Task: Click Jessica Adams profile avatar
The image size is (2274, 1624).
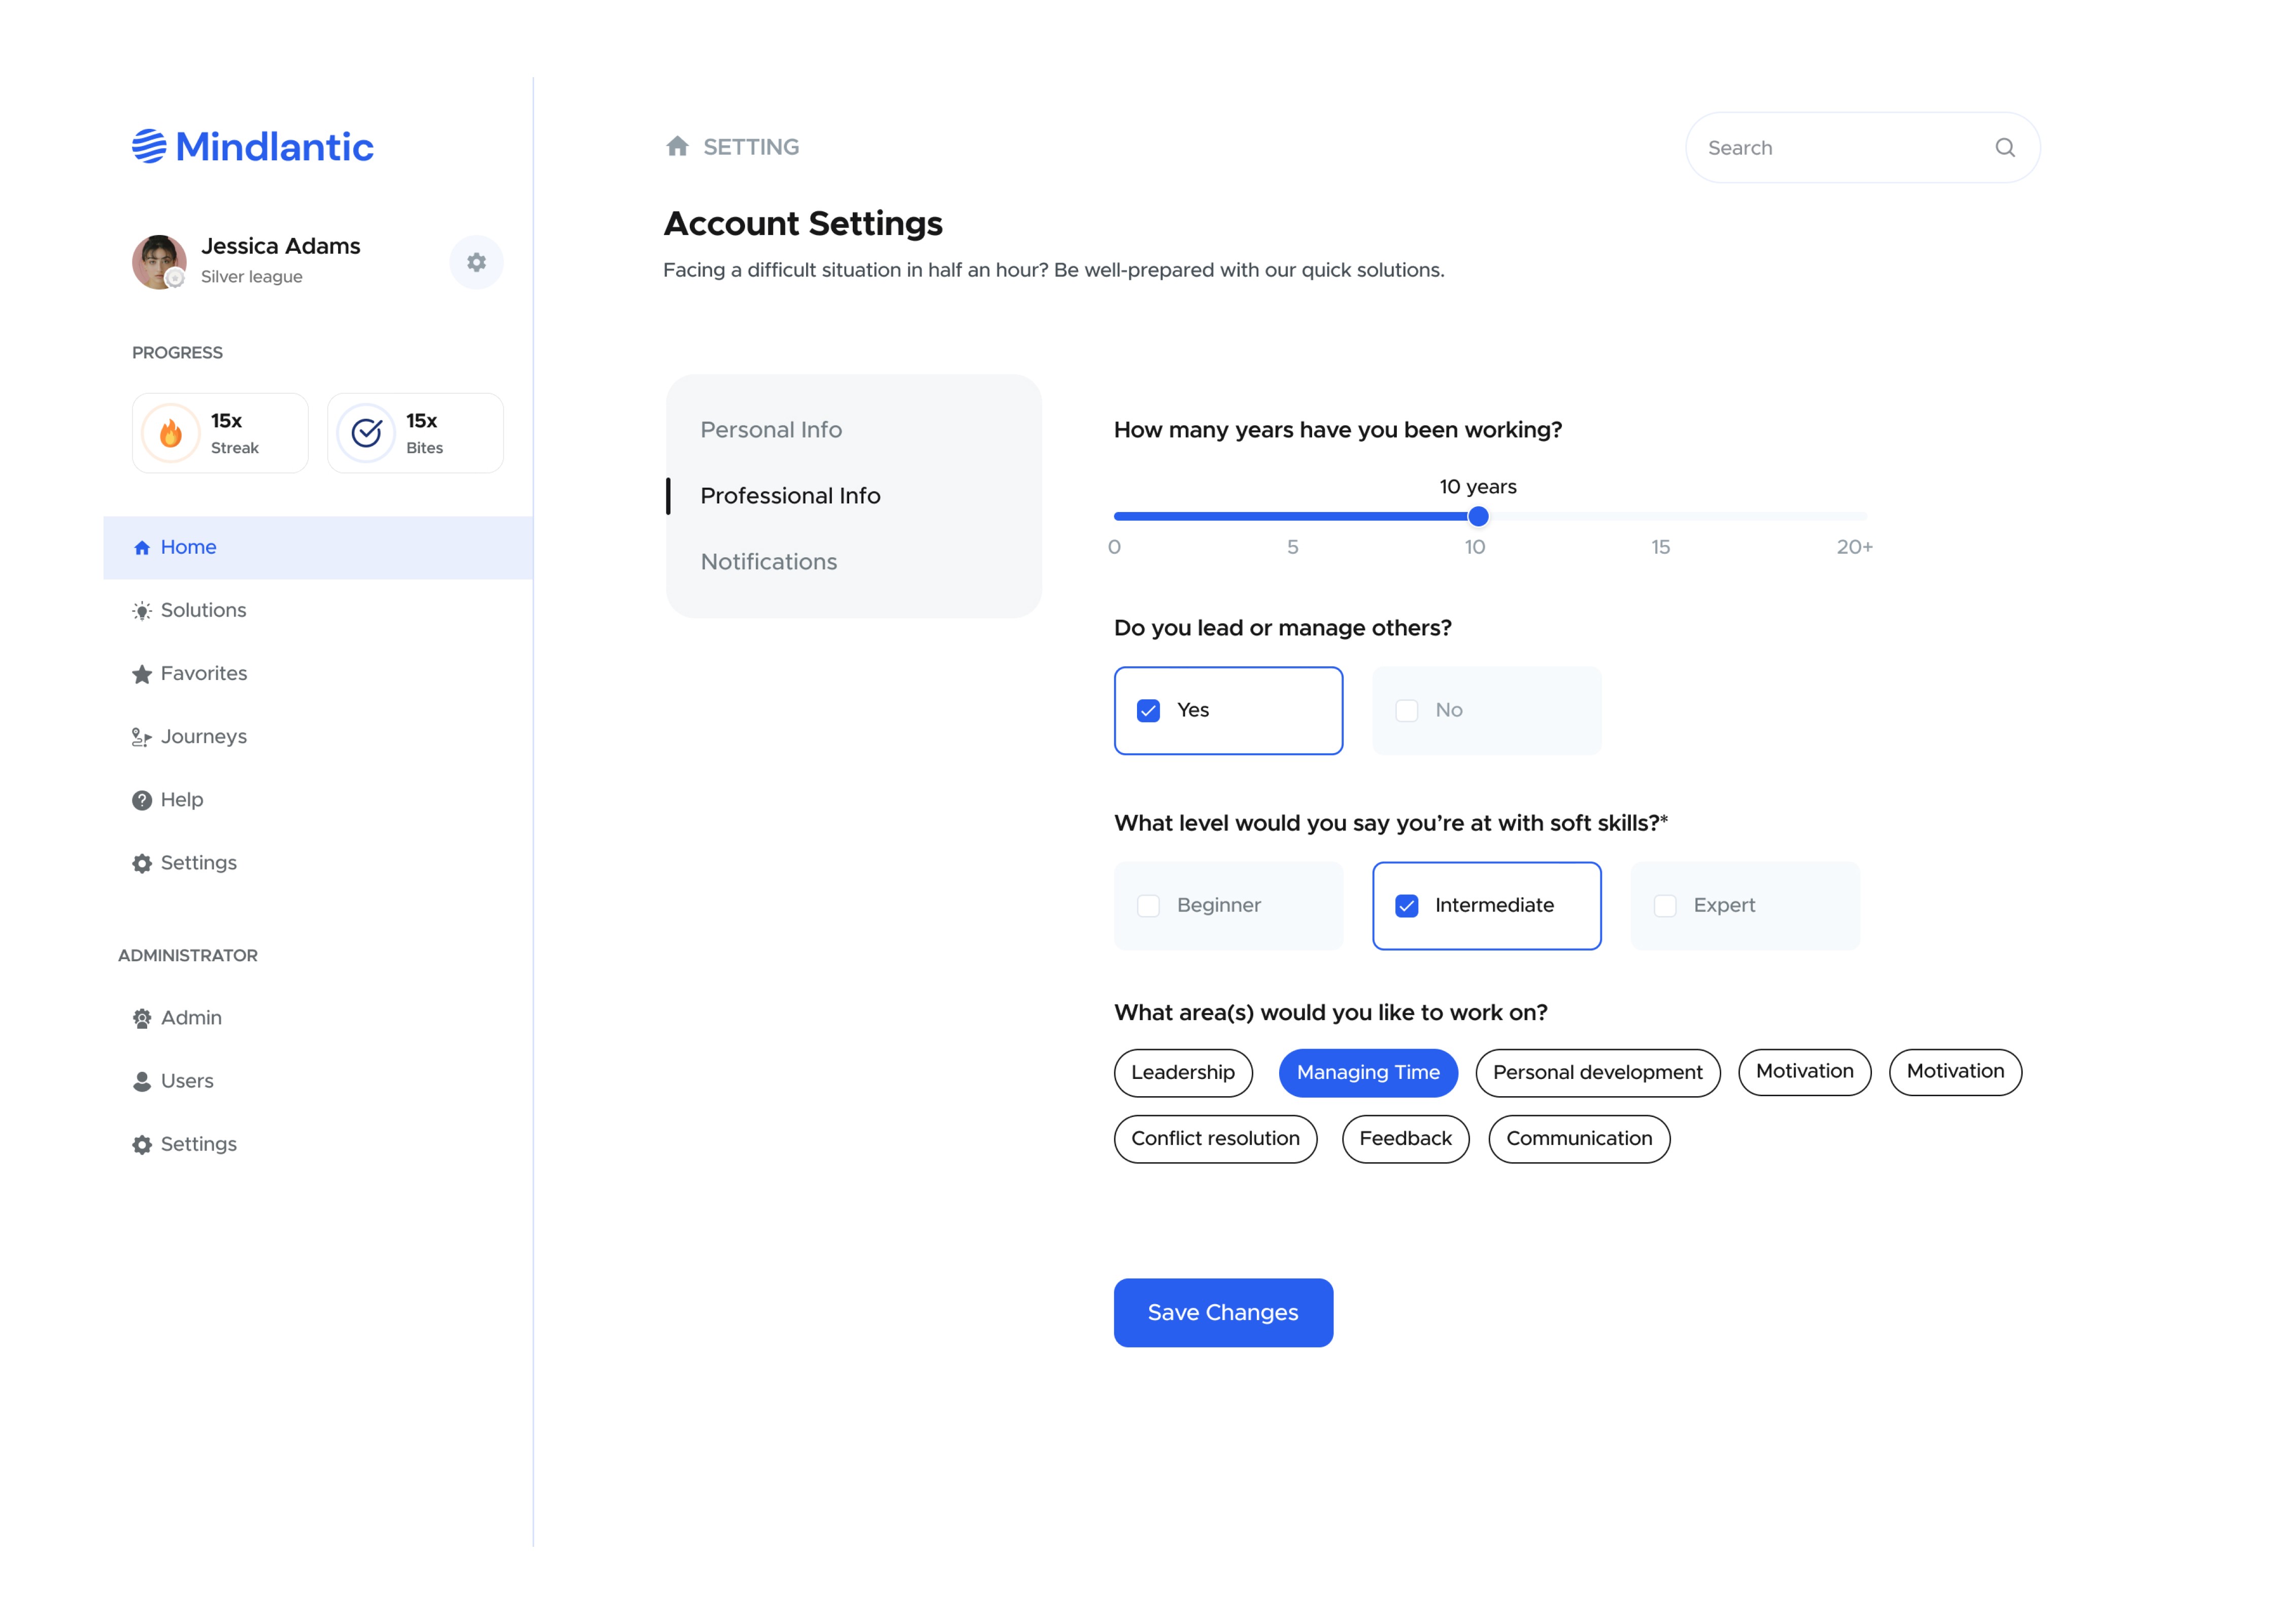Action: coord(159,262)
